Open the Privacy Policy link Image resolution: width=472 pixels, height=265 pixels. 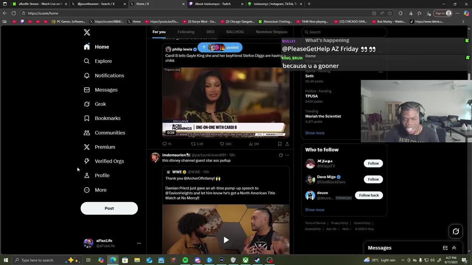pyautogui.click(x=340, y=223)
